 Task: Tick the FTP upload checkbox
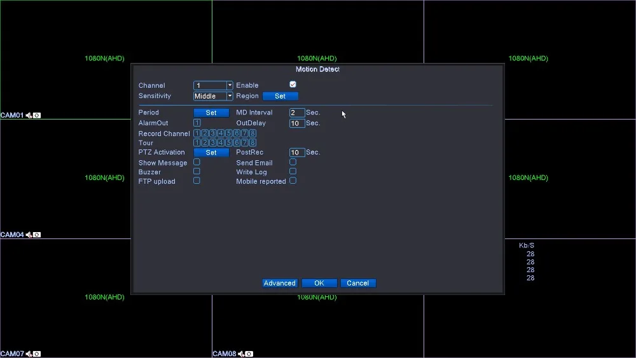pyautogui.click(x=197, y=181)
